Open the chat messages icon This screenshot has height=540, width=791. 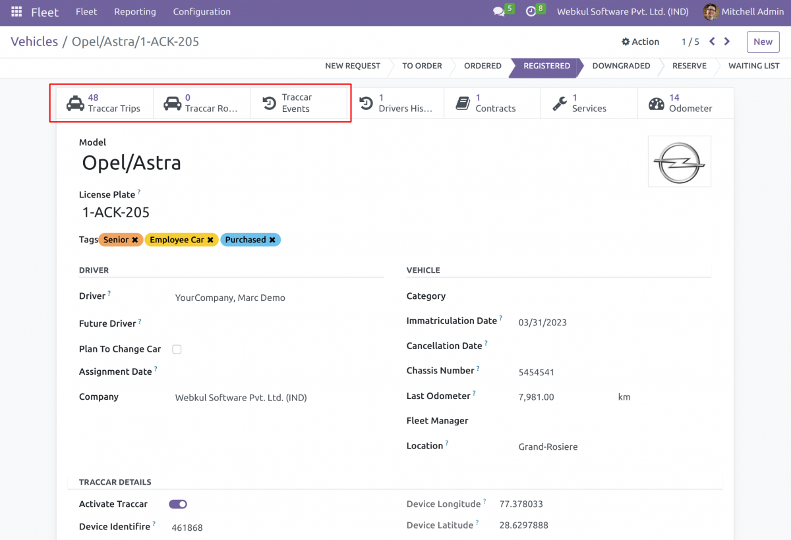coord(498,12)
